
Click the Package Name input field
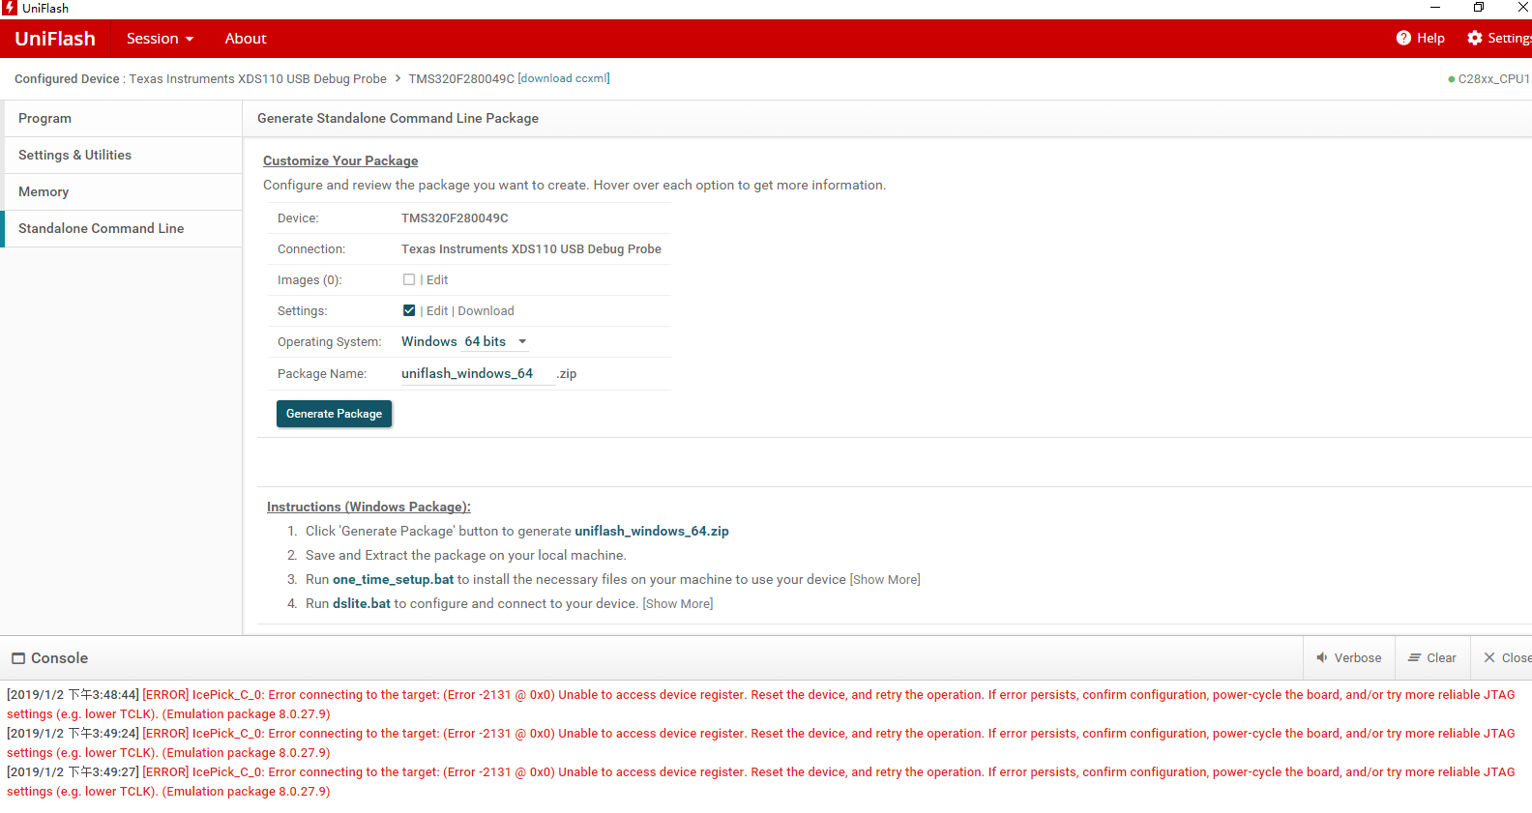coord(478,373)
